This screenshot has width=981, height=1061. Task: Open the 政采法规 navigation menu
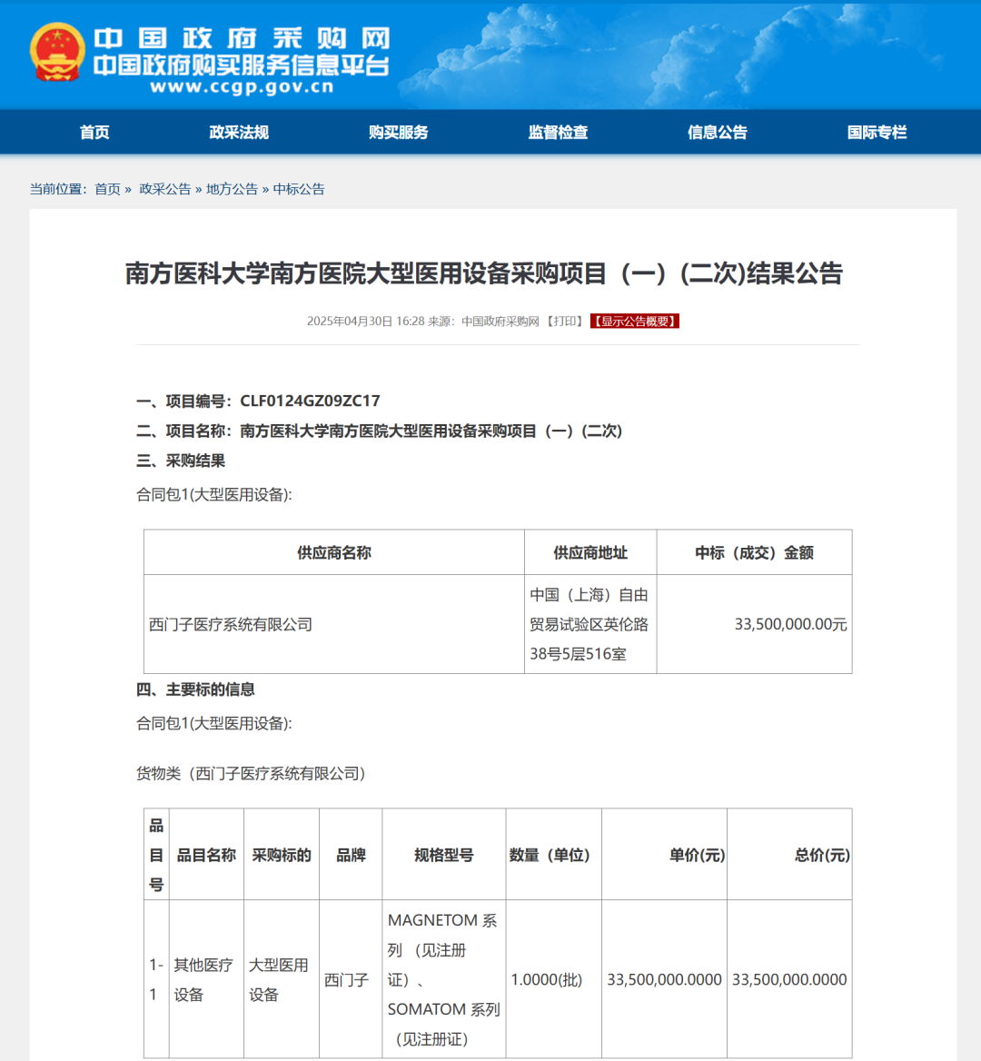239,132
